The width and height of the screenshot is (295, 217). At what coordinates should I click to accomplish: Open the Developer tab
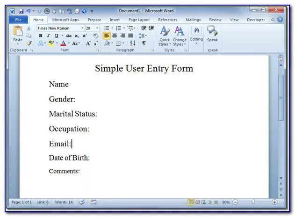(x=256, y=20)
